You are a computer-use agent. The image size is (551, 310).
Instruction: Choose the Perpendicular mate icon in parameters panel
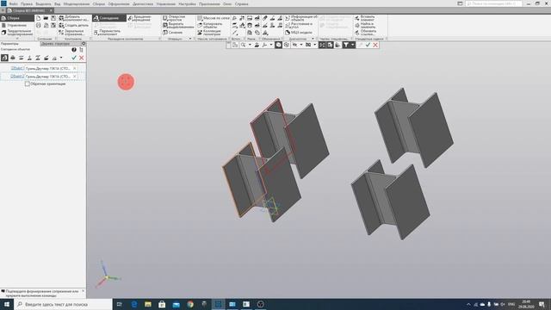[29, 58]
